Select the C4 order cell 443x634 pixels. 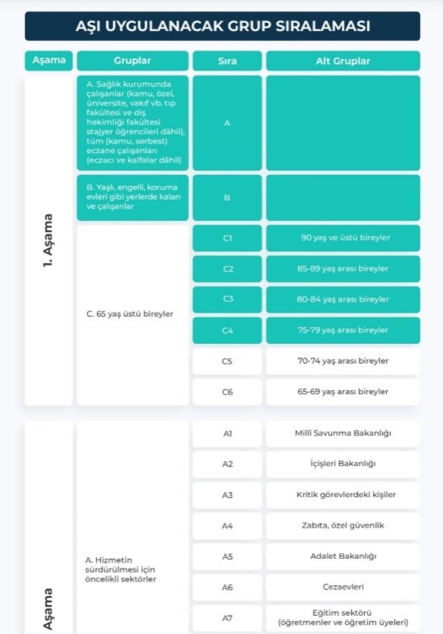pyautogui.click(x=227, y=330)
